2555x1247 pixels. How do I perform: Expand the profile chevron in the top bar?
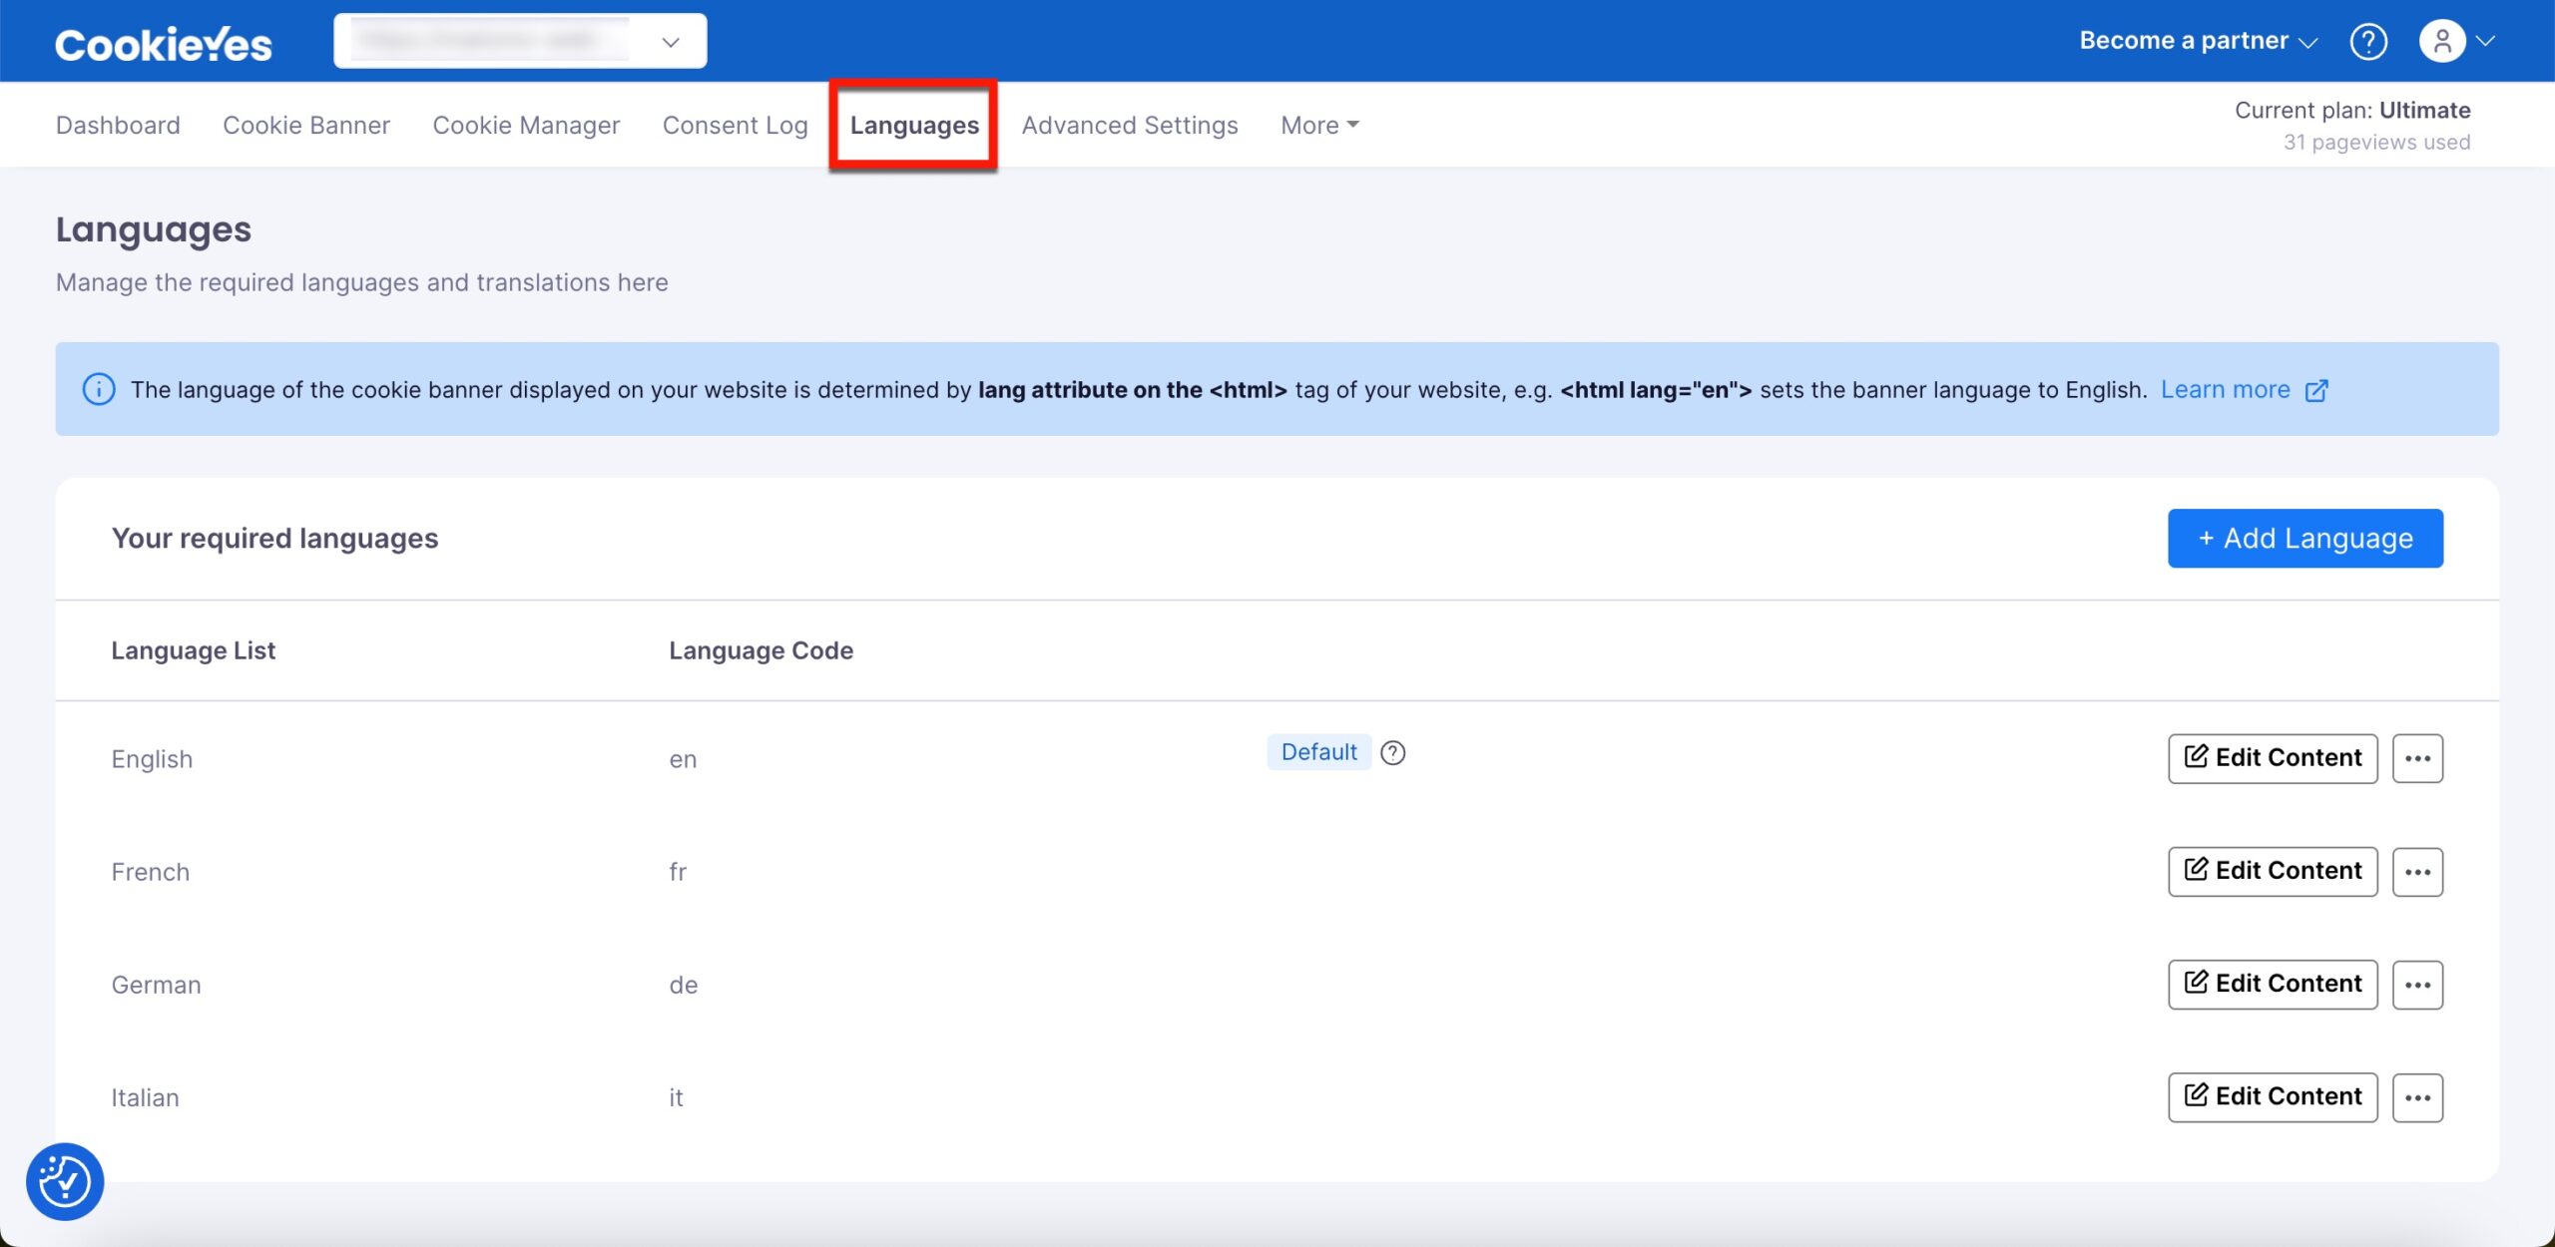(x=2485, y=41)
